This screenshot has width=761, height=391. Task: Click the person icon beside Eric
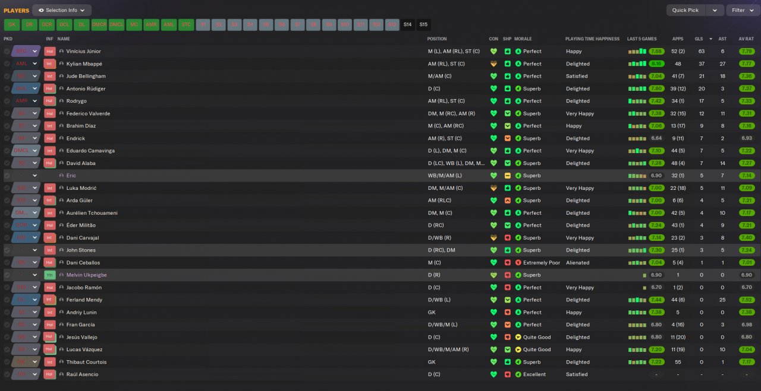[x=61, y=176]
